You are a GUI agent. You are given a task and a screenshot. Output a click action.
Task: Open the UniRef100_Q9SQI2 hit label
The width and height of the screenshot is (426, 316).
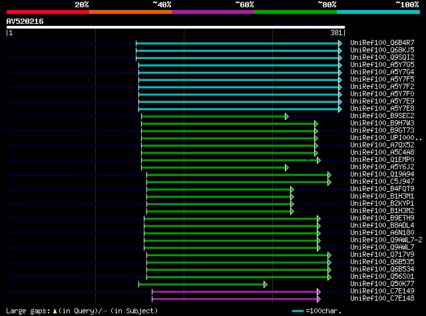pyautogui.click(x=382, y=58)
